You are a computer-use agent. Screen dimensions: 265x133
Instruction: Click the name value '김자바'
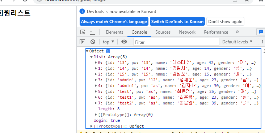click(189, 86)
